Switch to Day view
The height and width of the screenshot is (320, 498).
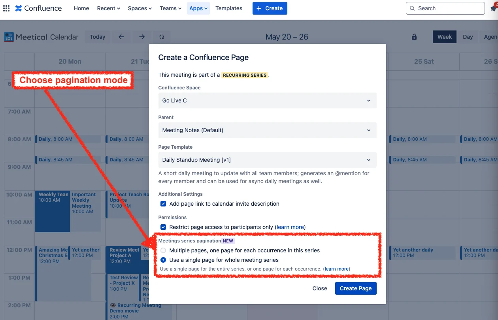[468, 37]
